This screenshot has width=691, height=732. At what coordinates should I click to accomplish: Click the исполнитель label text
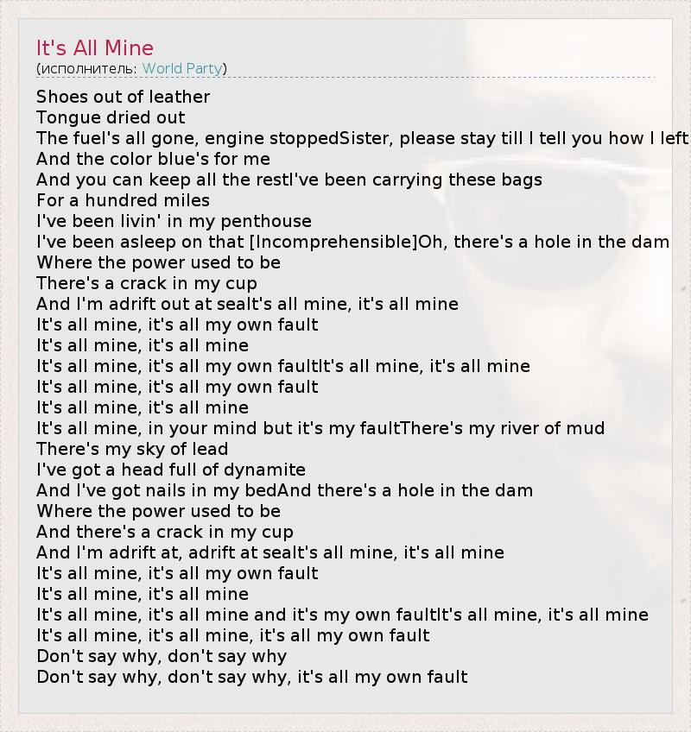pos(88,68)
